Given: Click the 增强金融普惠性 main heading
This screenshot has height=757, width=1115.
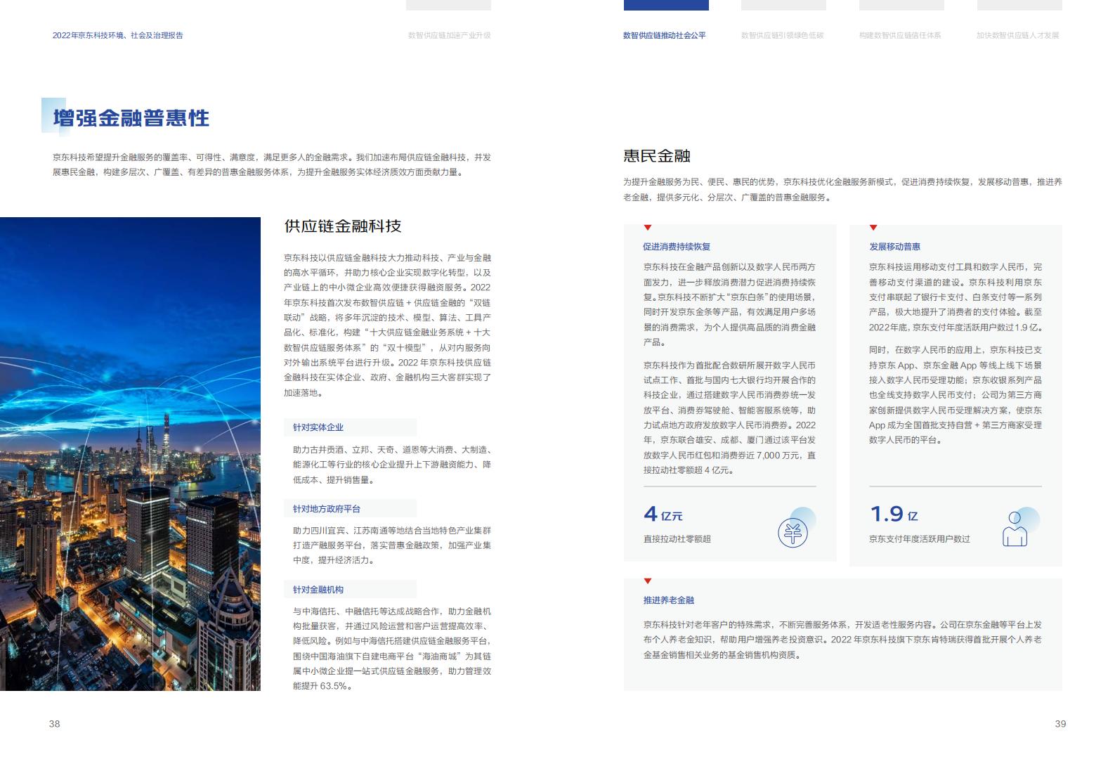Looking at the screenshot, I should [131, 117].
